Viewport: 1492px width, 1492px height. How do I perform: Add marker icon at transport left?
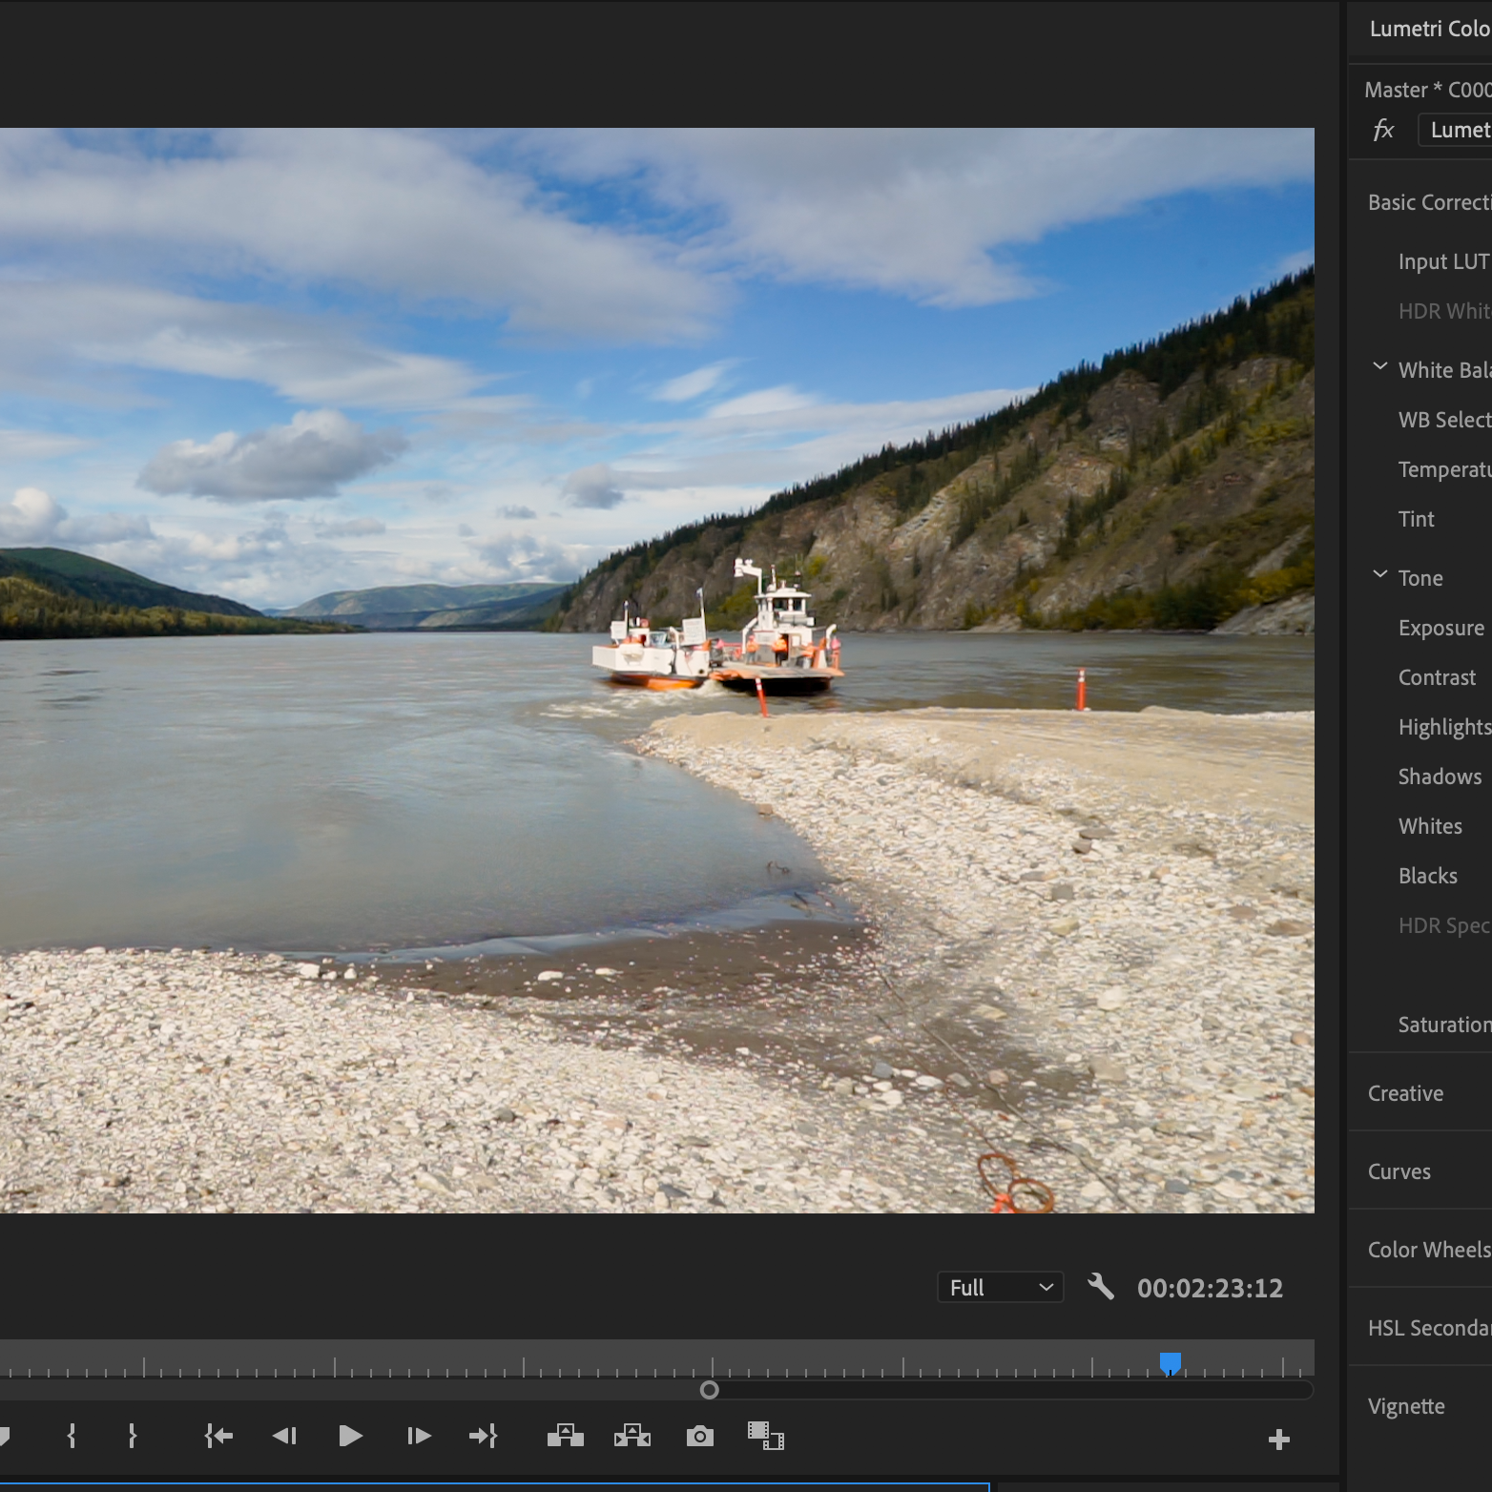pos(4,1436)
